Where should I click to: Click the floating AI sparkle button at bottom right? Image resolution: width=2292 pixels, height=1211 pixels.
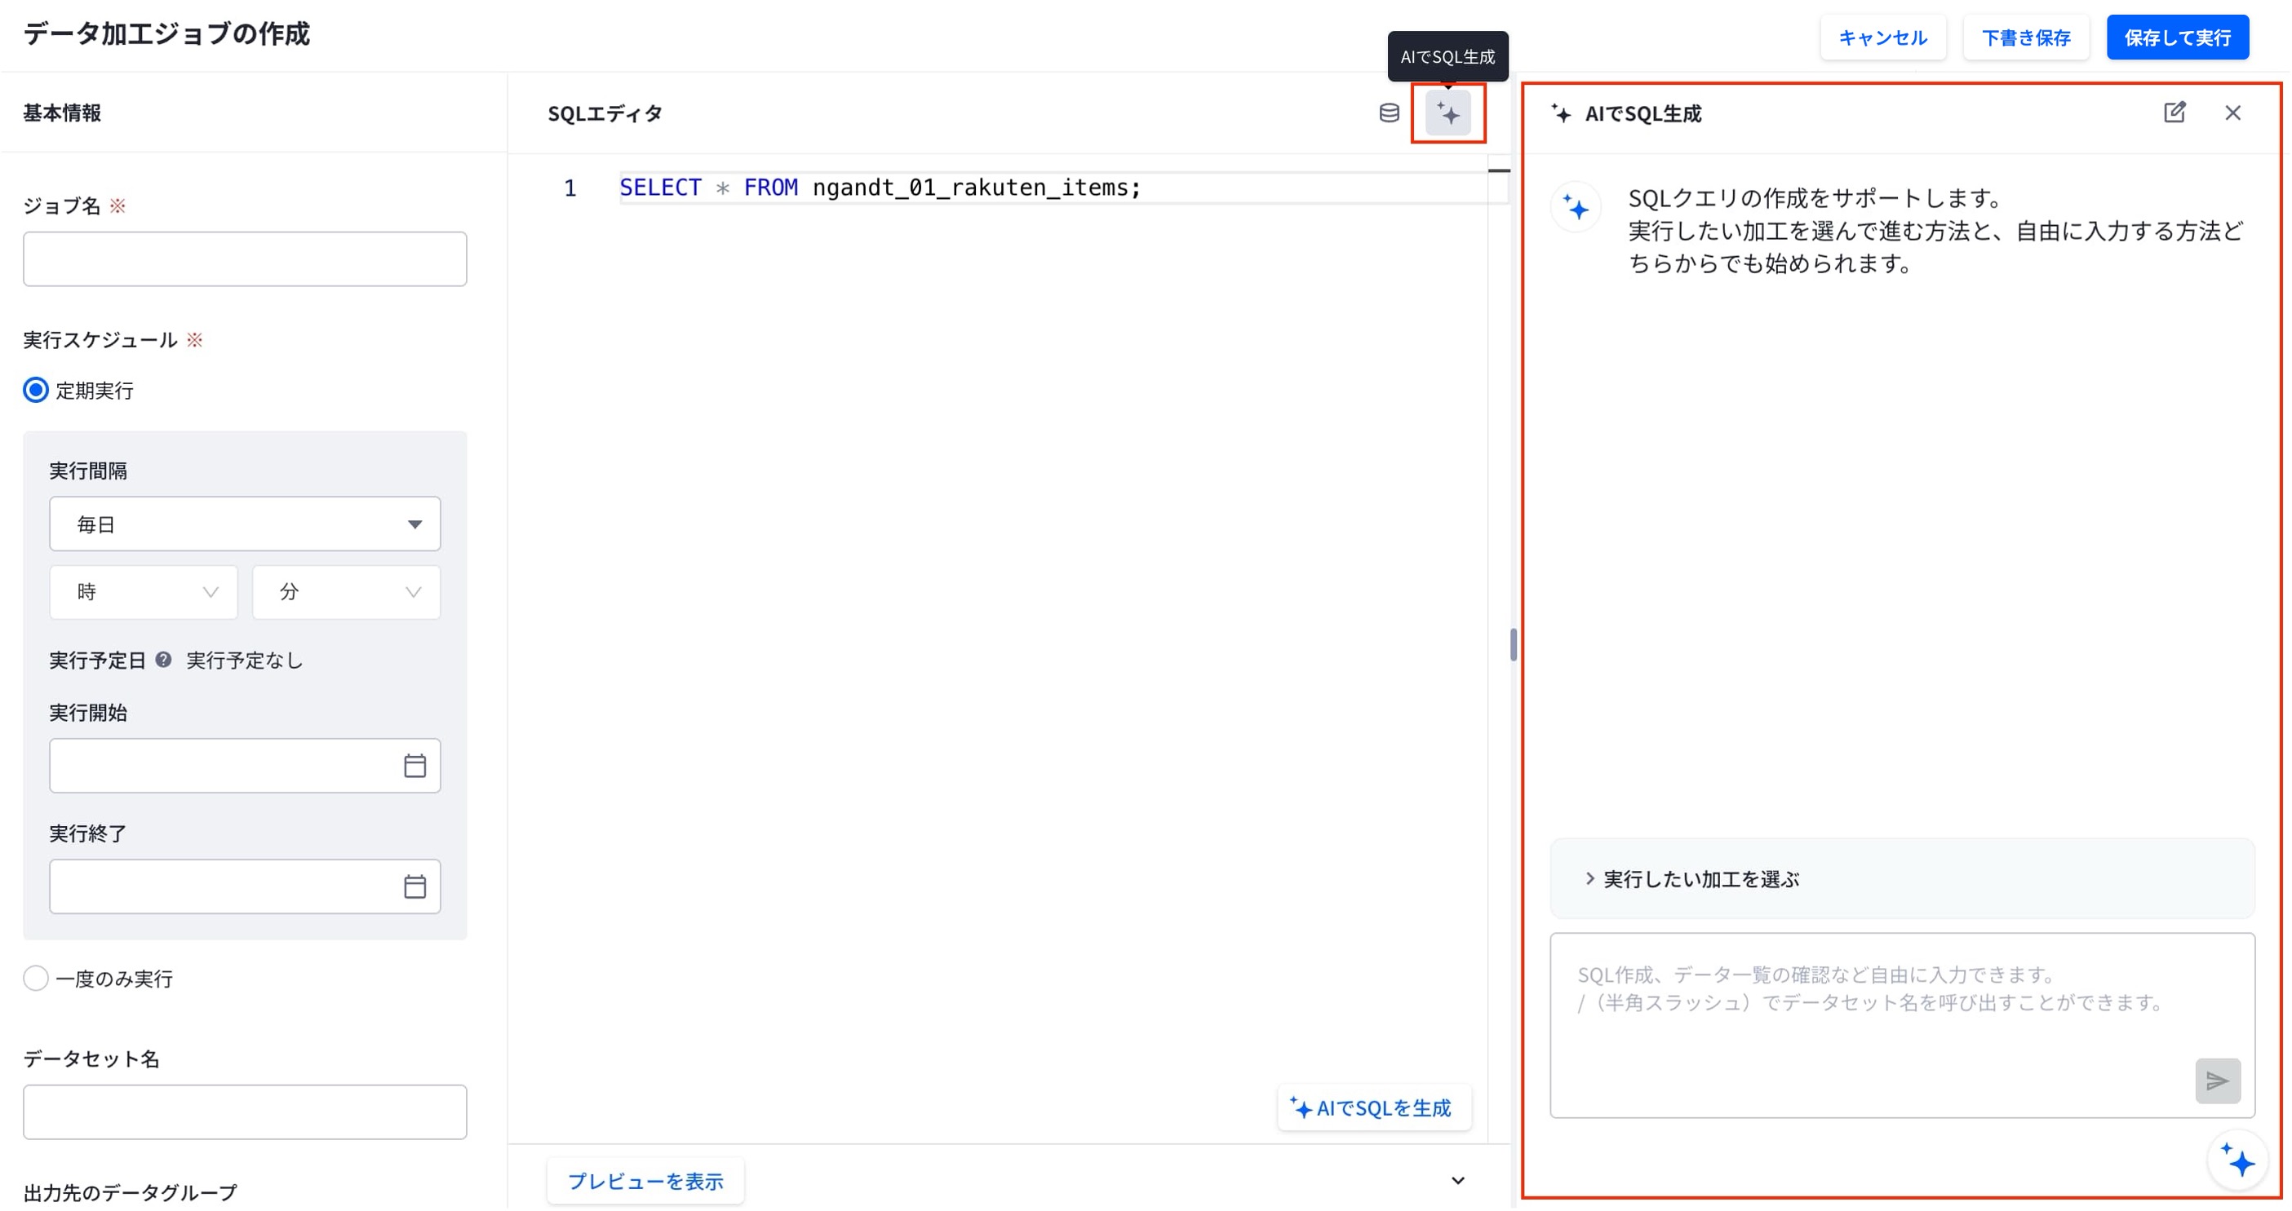[x=2237, y=1160]
